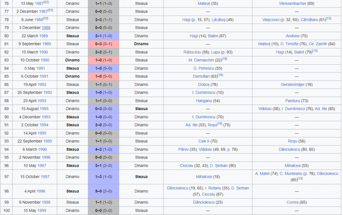343x215 pixels.
Task: Open the D. Timofte player link
Action: (289, 44)
